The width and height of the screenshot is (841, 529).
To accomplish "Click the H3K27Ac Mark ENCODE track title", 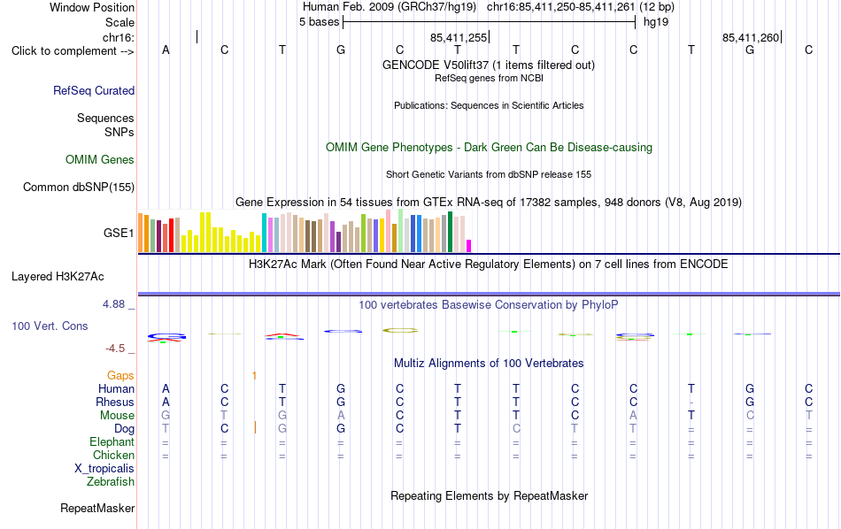I will [489, 264].
